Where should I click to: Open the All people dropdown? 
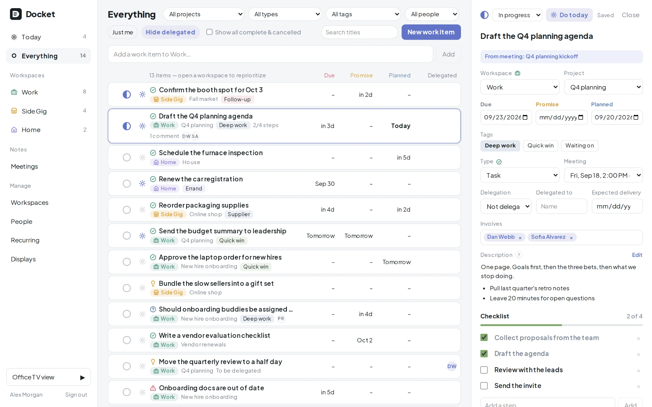(432, 14)
